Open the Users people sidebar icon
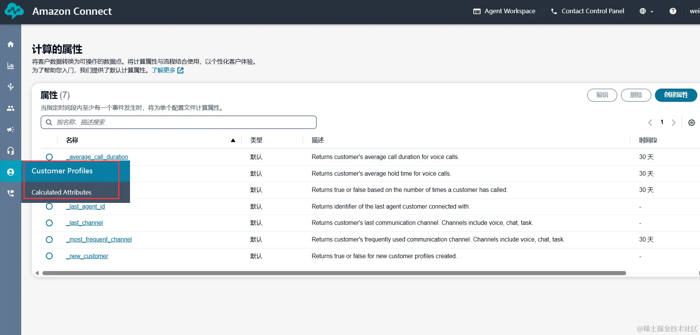Screen dimensions: 700x335 click(x=11, y=108)
